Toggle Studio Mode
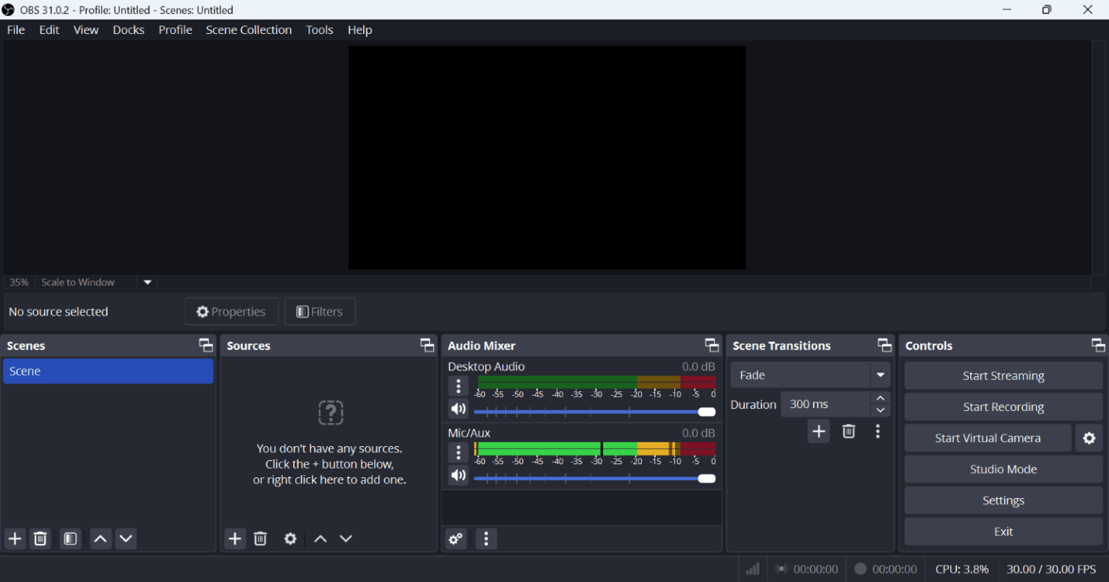Screen dimensions: 1109x582 (1003, 469)
